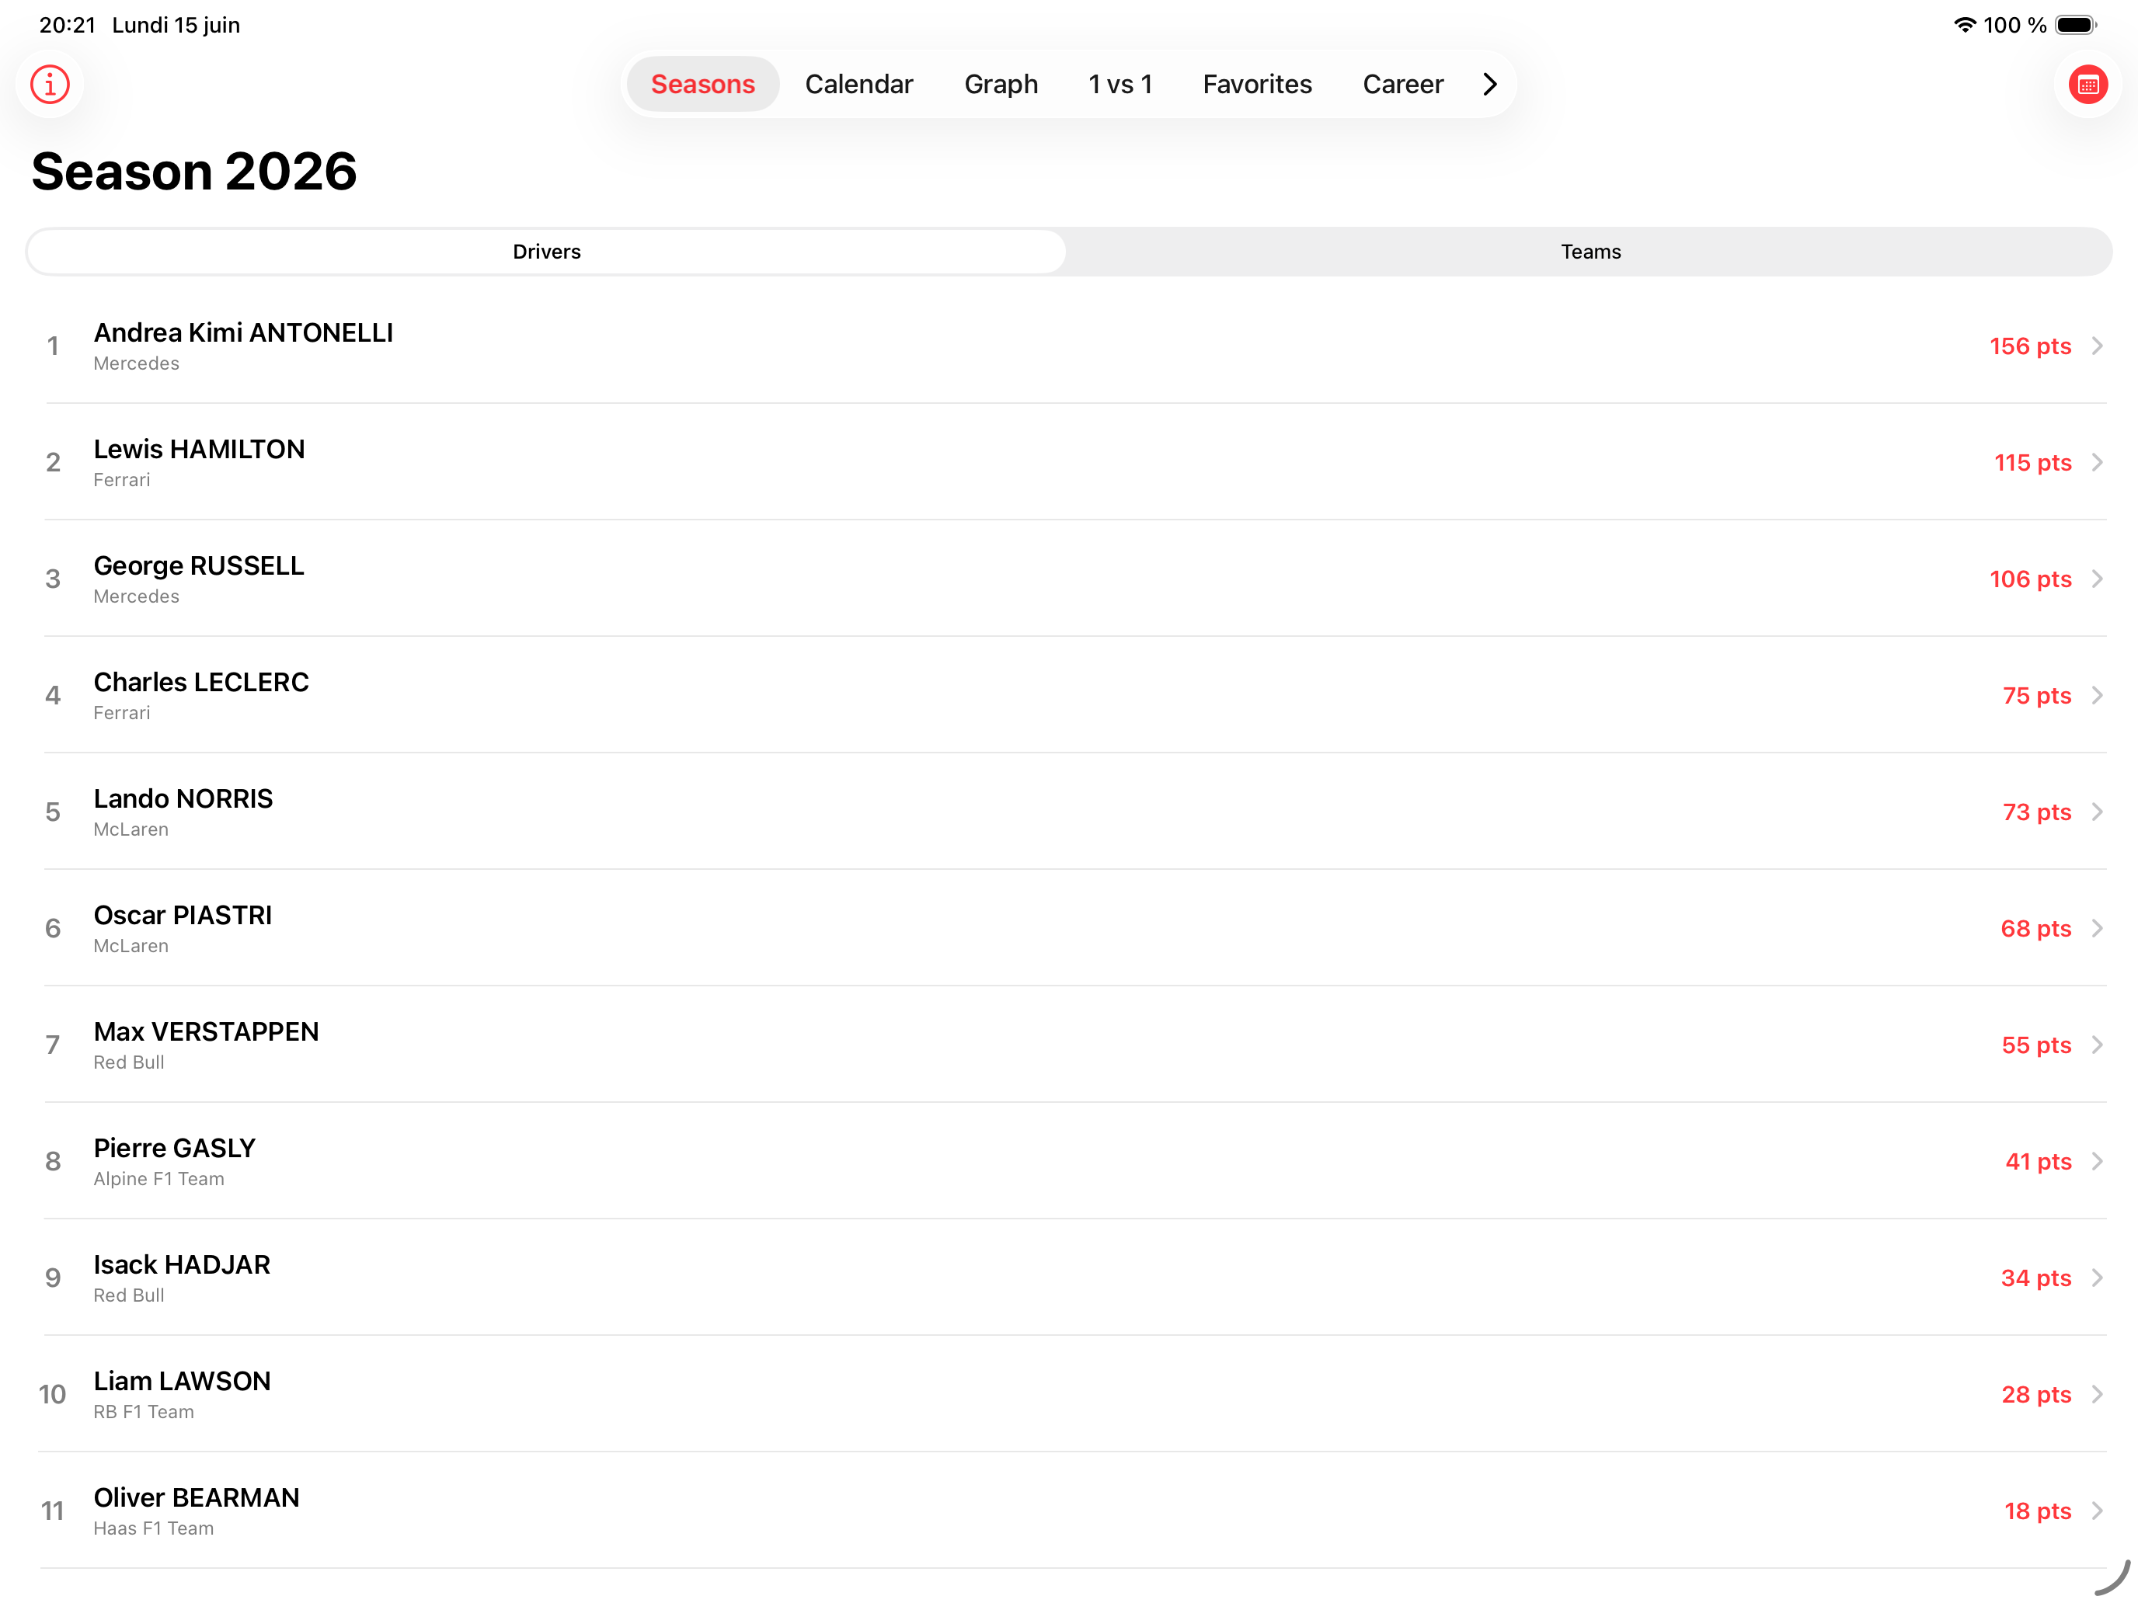
Task: Select driver Charles LECLERC
Action: pos(201,682)
